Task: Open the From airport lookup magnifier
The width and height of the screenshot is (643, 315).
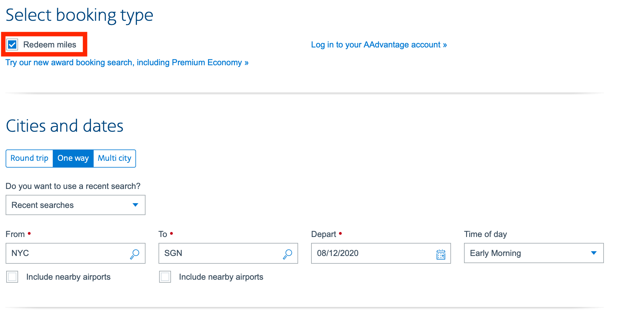Action: coord(135,254)
